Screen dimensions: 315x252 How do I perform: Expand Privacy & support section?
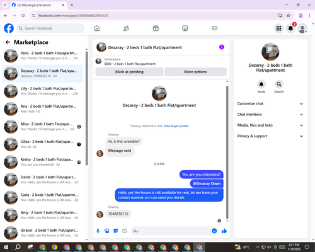point(270,136)
